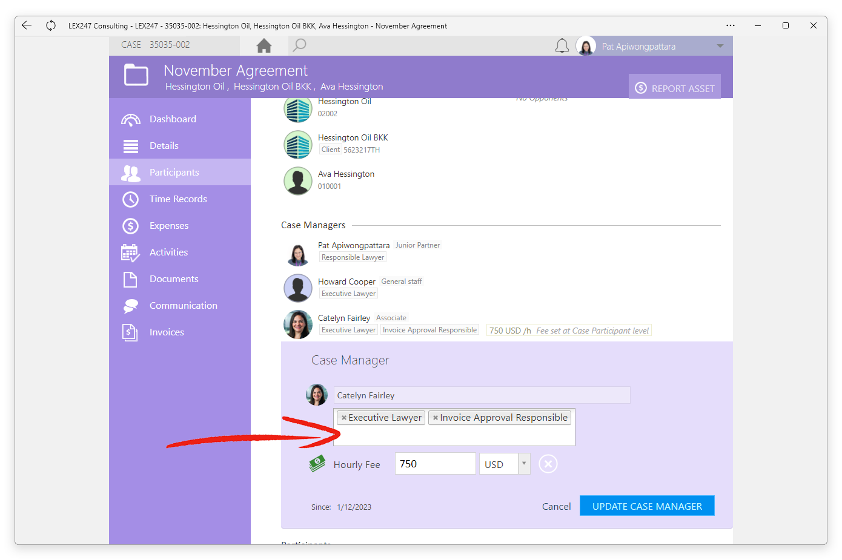The height and width of the screenshot is (560, 842).
Task: Clear the hourly fee with the X circle
Action: click(548, 464)
